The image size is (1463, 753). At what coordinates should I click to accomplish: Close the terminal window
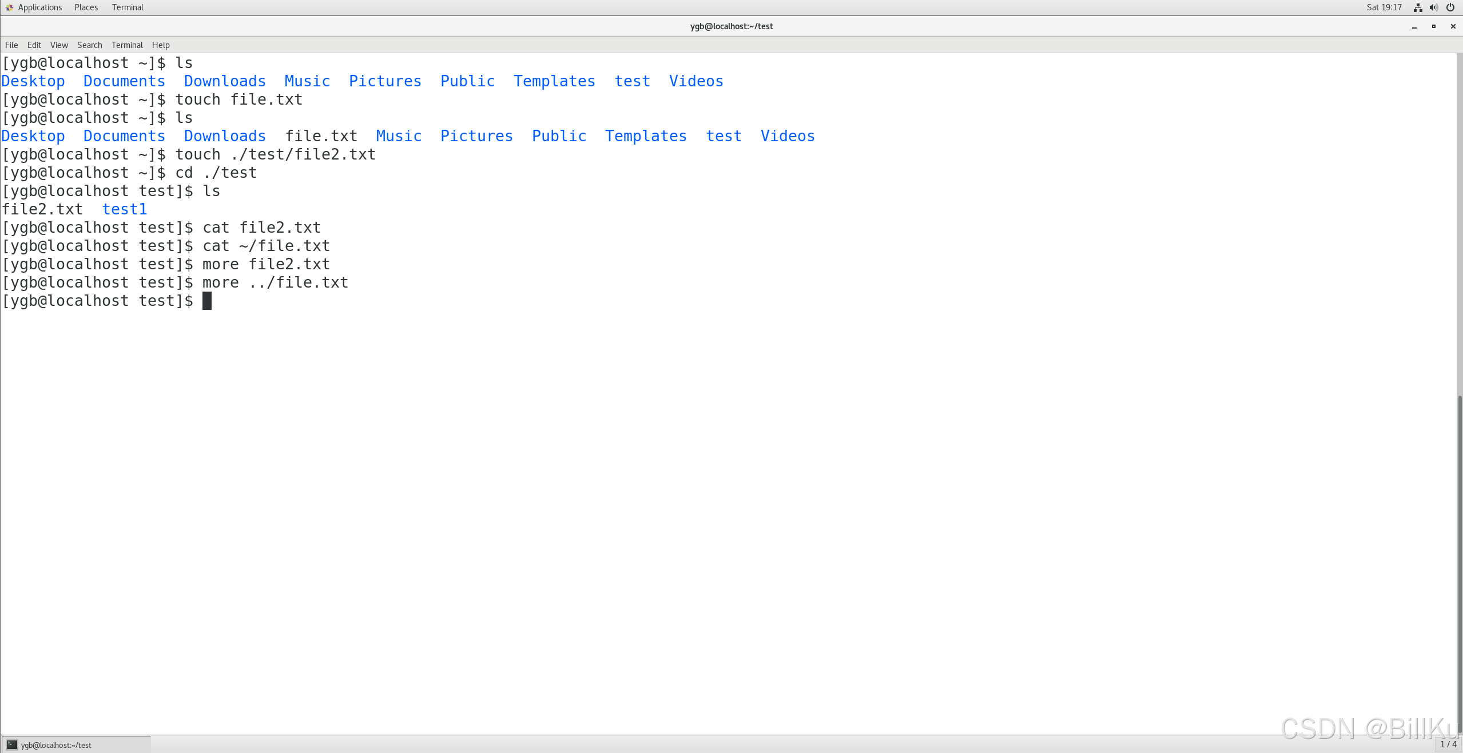pyautogui.click(x=1453, y=26)
